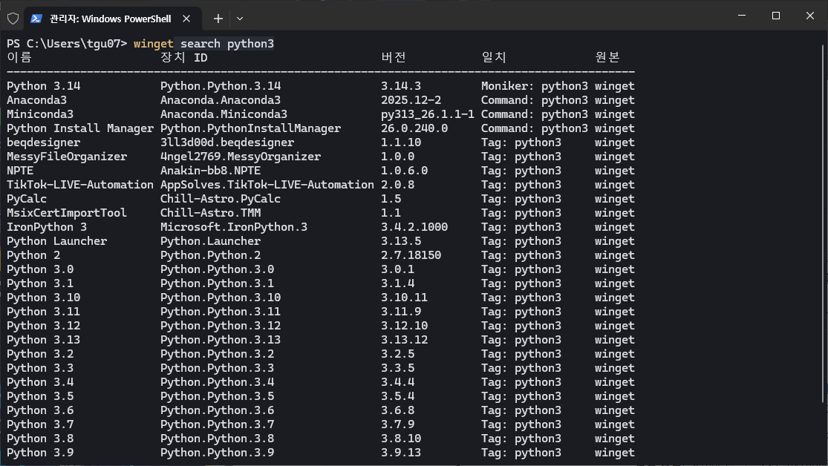
Task: Expand the new tab profile dropdown
Action: pos(239,19)
